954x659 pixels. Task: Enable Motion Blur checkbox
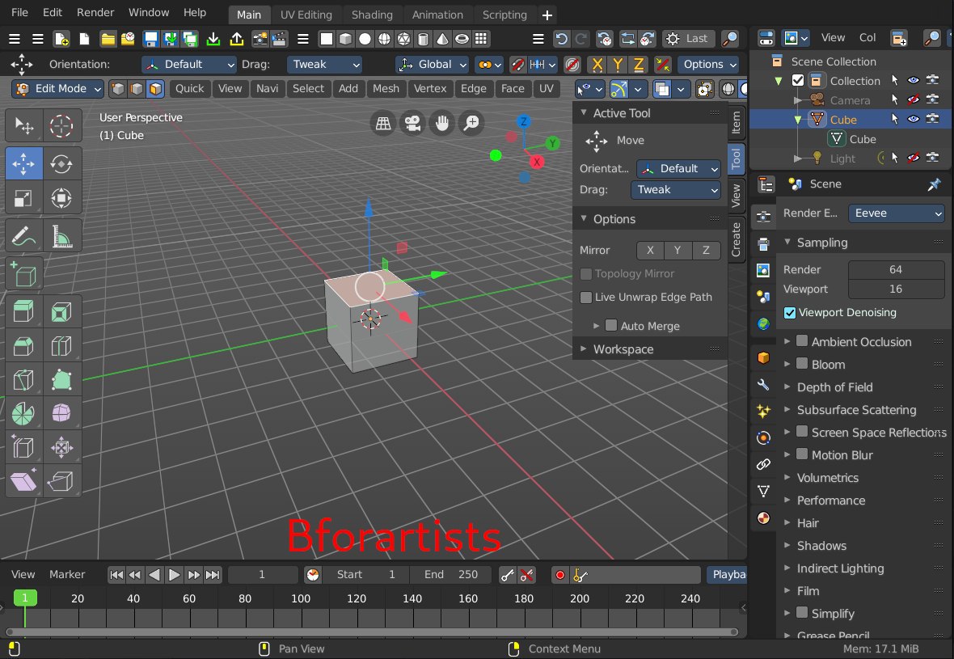tap(802, 454)
